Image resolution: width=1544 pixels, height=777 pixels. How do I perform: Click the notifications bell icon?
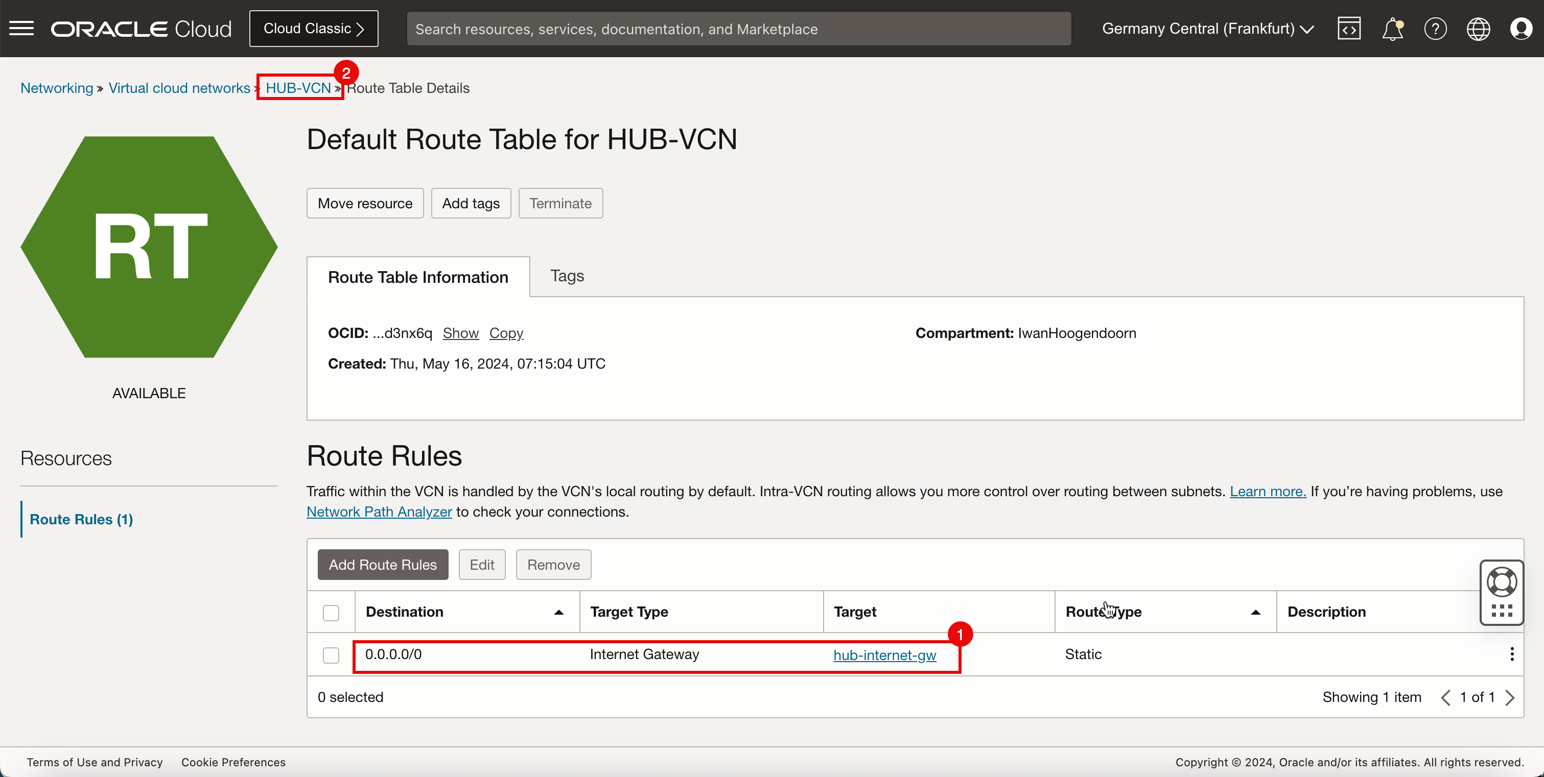[1393, 29]
